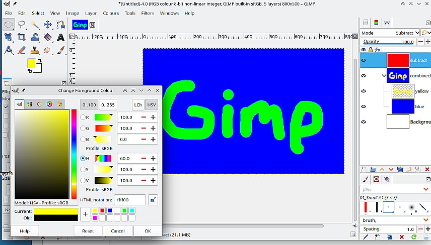The width and height of the screenshot is (431, 245).
Task: Select the R channel radio button
Action: (83, 117)
